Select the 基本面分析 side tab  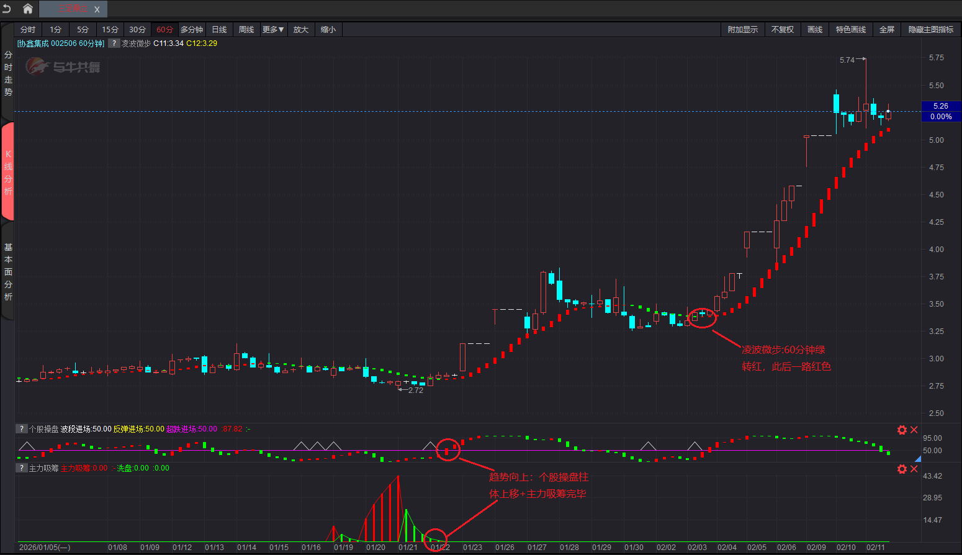(8, 272)
